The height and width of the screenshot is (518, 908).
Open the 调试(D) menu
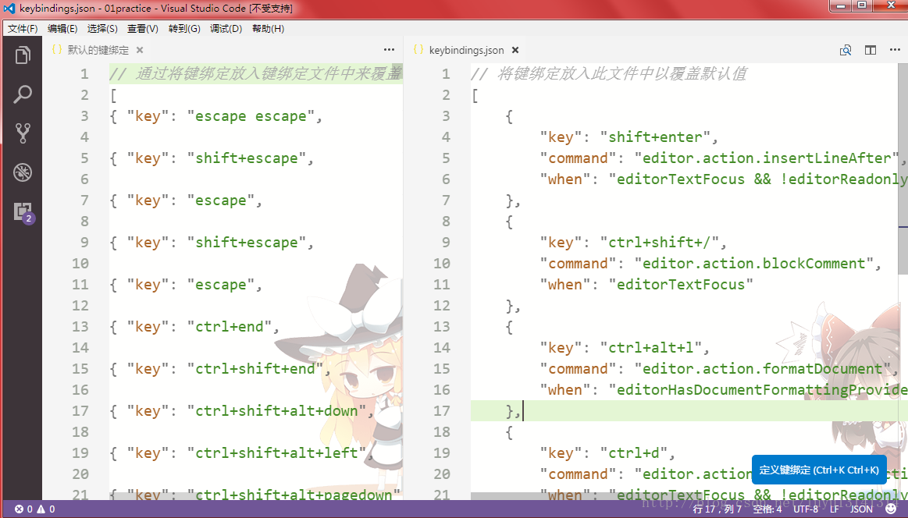pyautogui.click(x=226, y=28)
